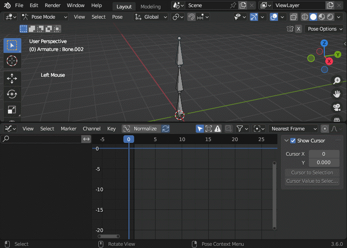The width and height of the screenshot is (347, 248).
Task: Open the Render menu
Action: point(52,5)
